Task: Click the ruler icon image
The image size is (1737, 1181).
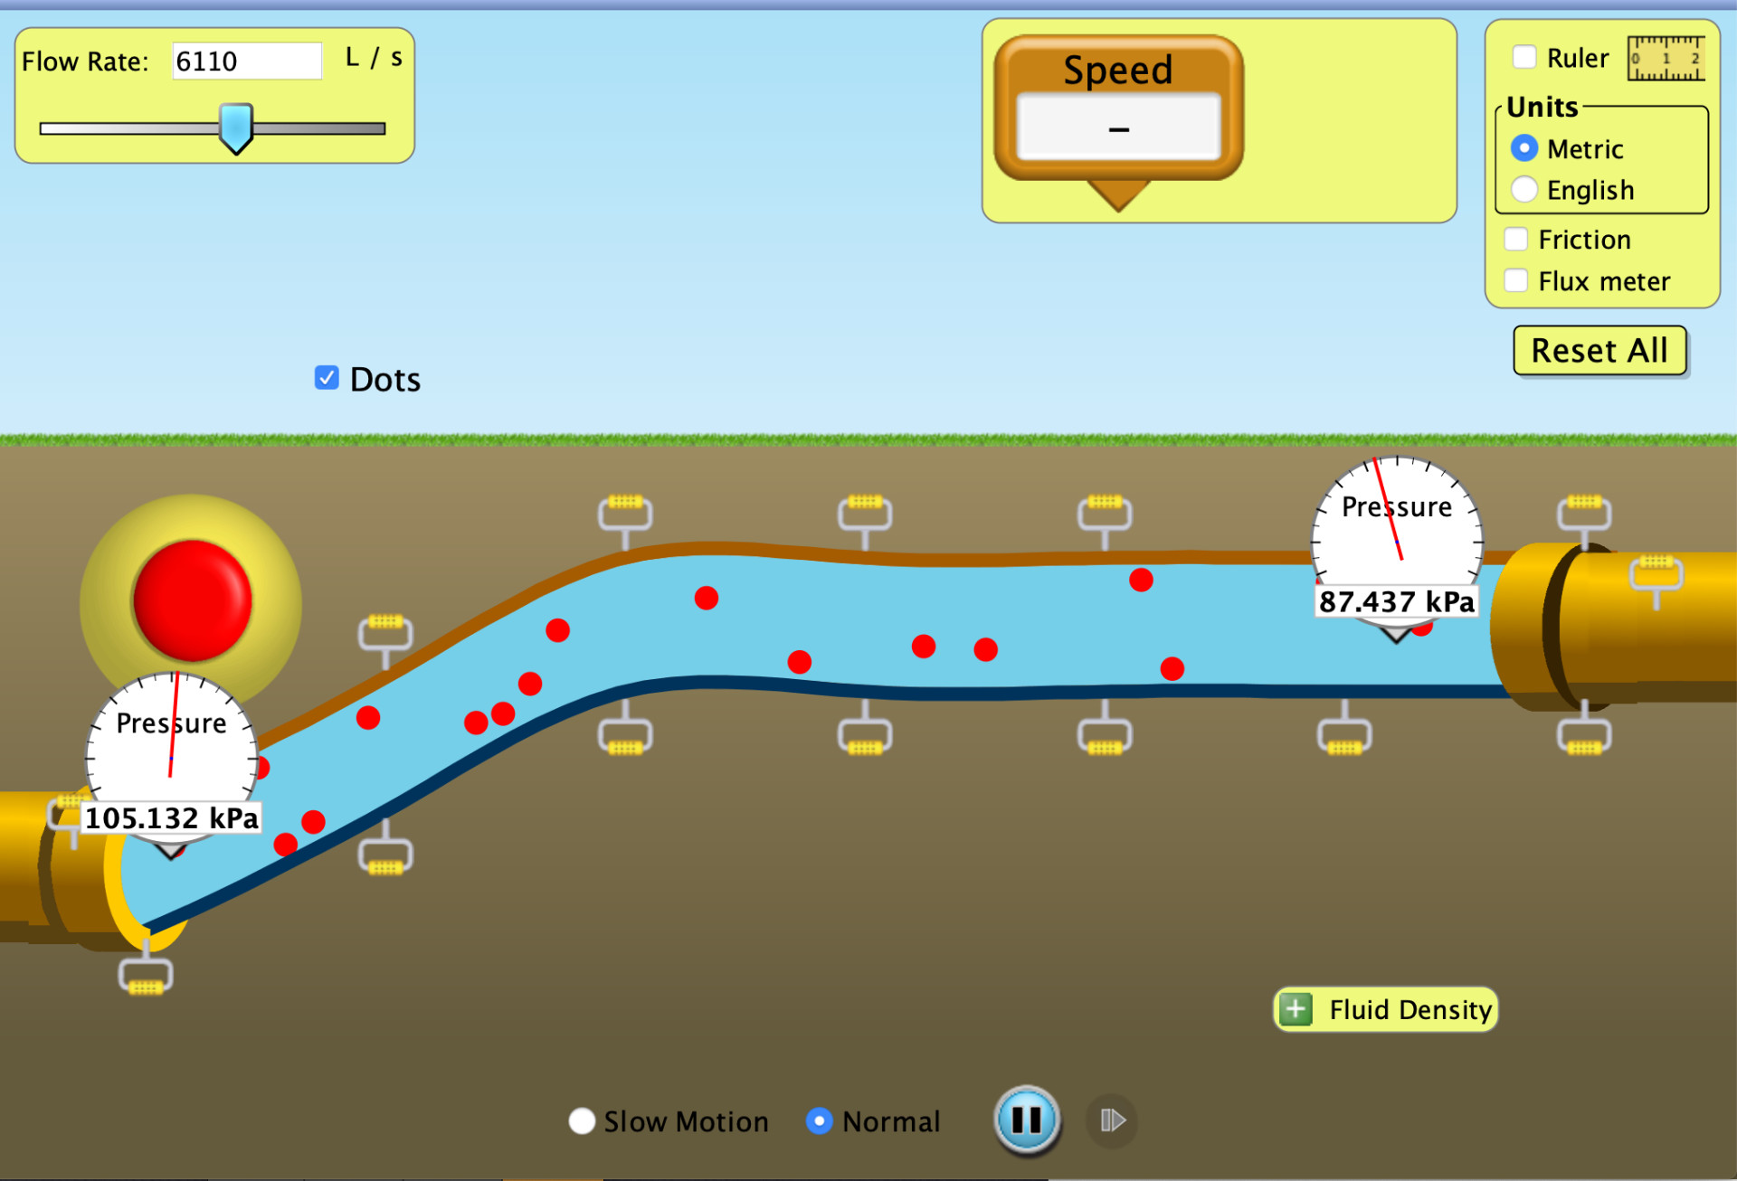Action: click(x=1666, y=60)
